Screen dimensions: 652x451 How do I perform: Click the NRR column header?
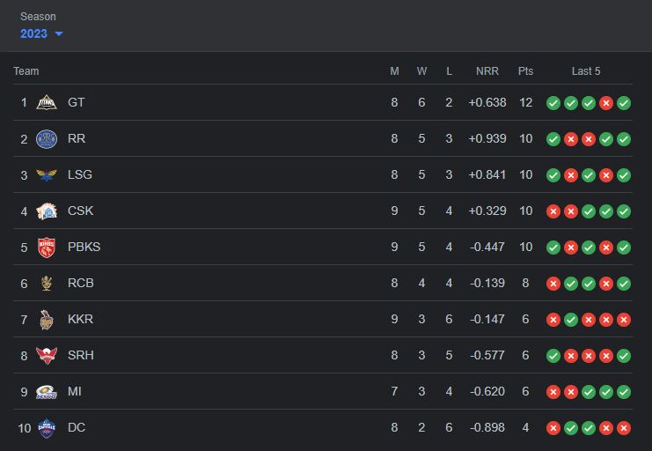point(487,71)
